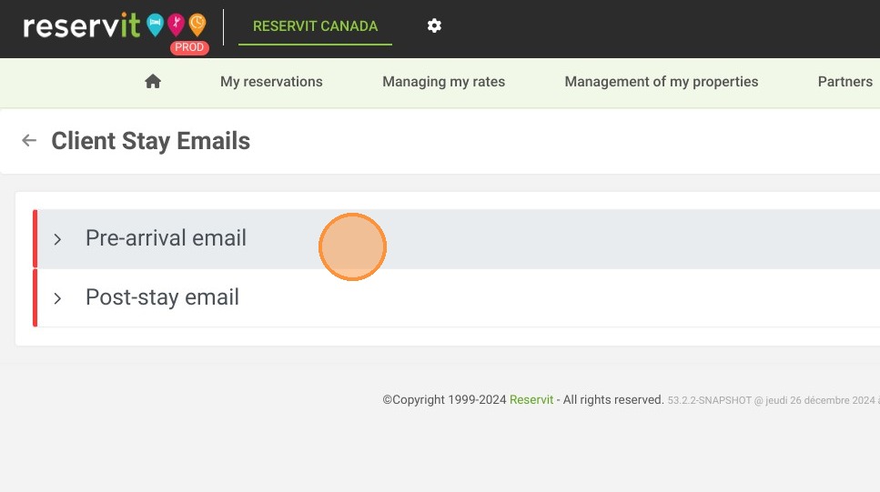
Task: Open Managing my rates menu
Action: (443, 82)
